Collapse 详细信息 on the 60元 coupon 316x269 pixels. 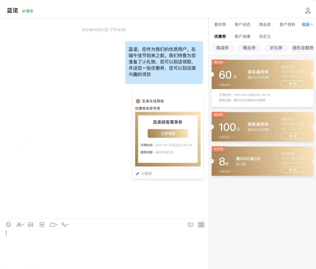click(x=226, y=85)
